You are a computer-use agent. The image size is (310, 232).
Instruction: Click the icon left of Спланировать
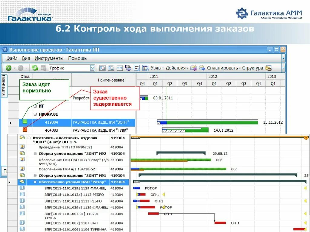click(x=202, y=68)
